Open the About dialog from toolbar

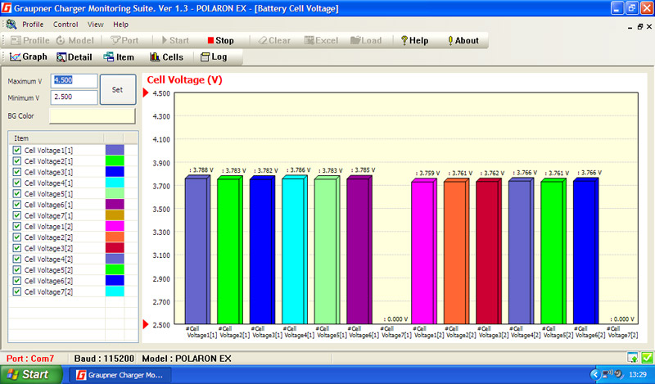click(463, 41)
